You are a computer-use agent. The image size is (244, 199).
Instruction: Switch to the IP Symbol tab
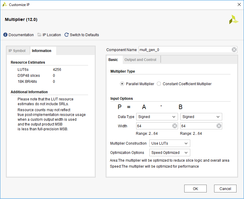click(x=17, y=51)
